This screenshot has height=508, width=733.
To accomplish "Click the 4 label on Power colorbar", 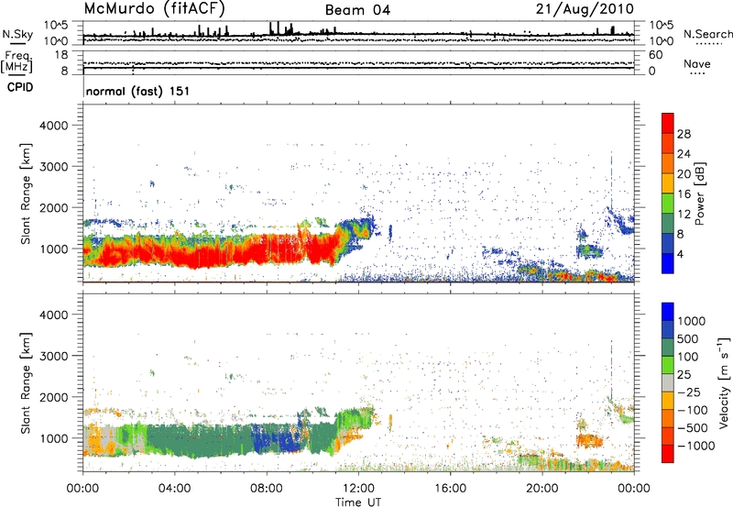I will pyautogui.click(x=680, y=254).
